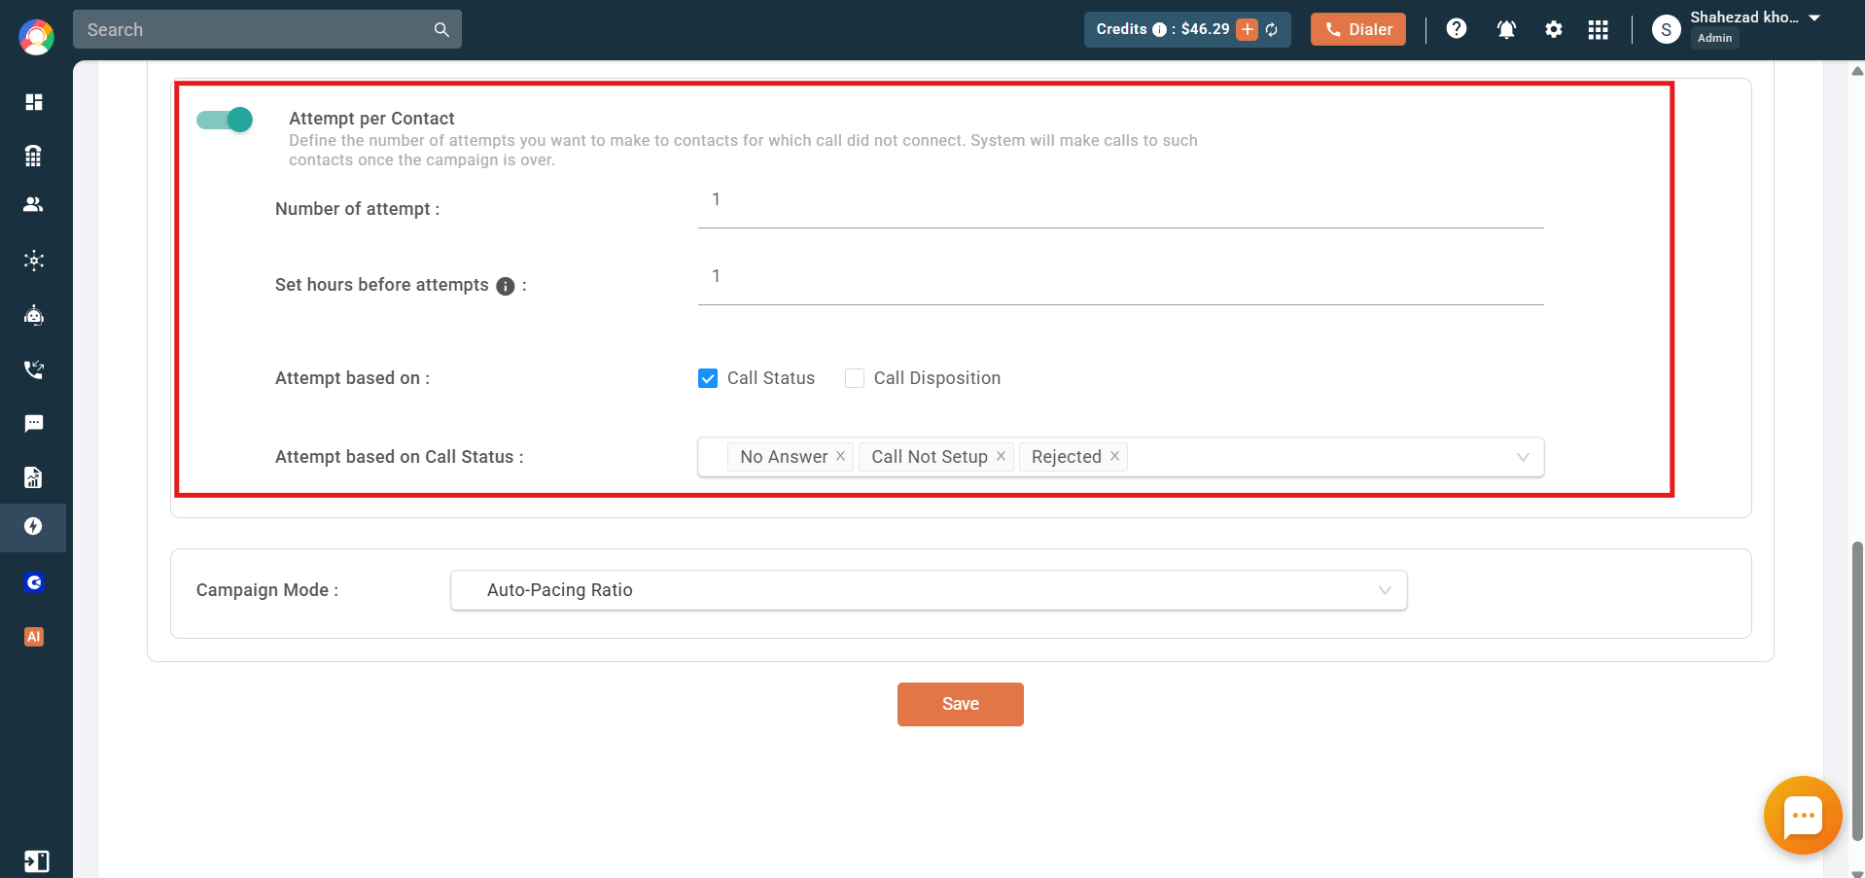Click the Set hours before attempts field

click(1121, 278)
